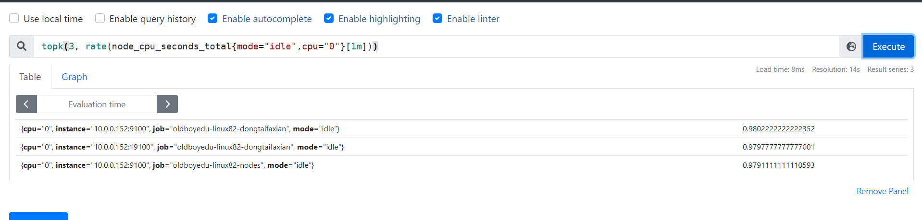Switch to the Graph tab
Image resolution: width=922 pixels, height=220 pixels.
click(x=75, y=77)
